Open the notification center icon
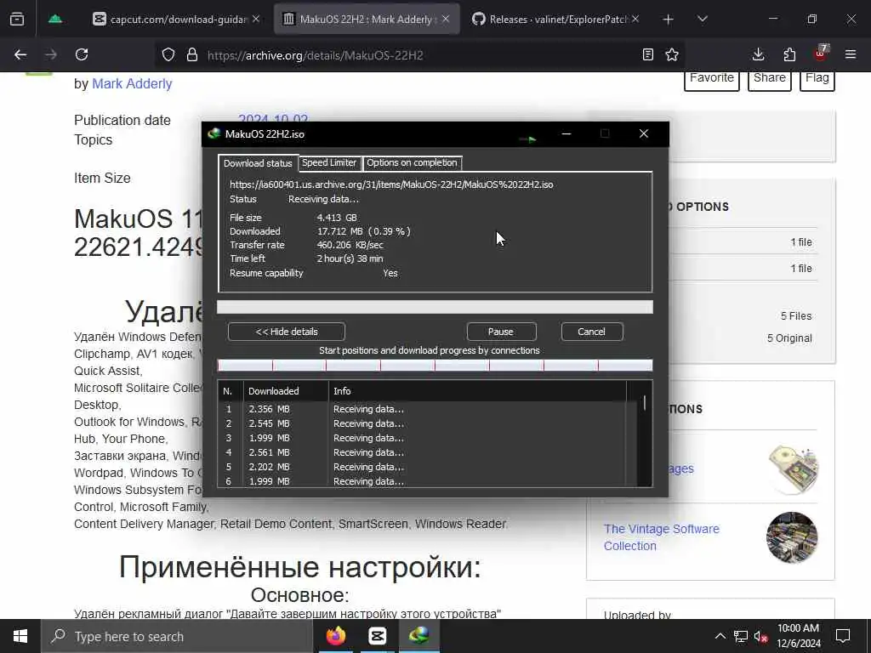This screenshot has width=871, height=653. pos(843,636)
